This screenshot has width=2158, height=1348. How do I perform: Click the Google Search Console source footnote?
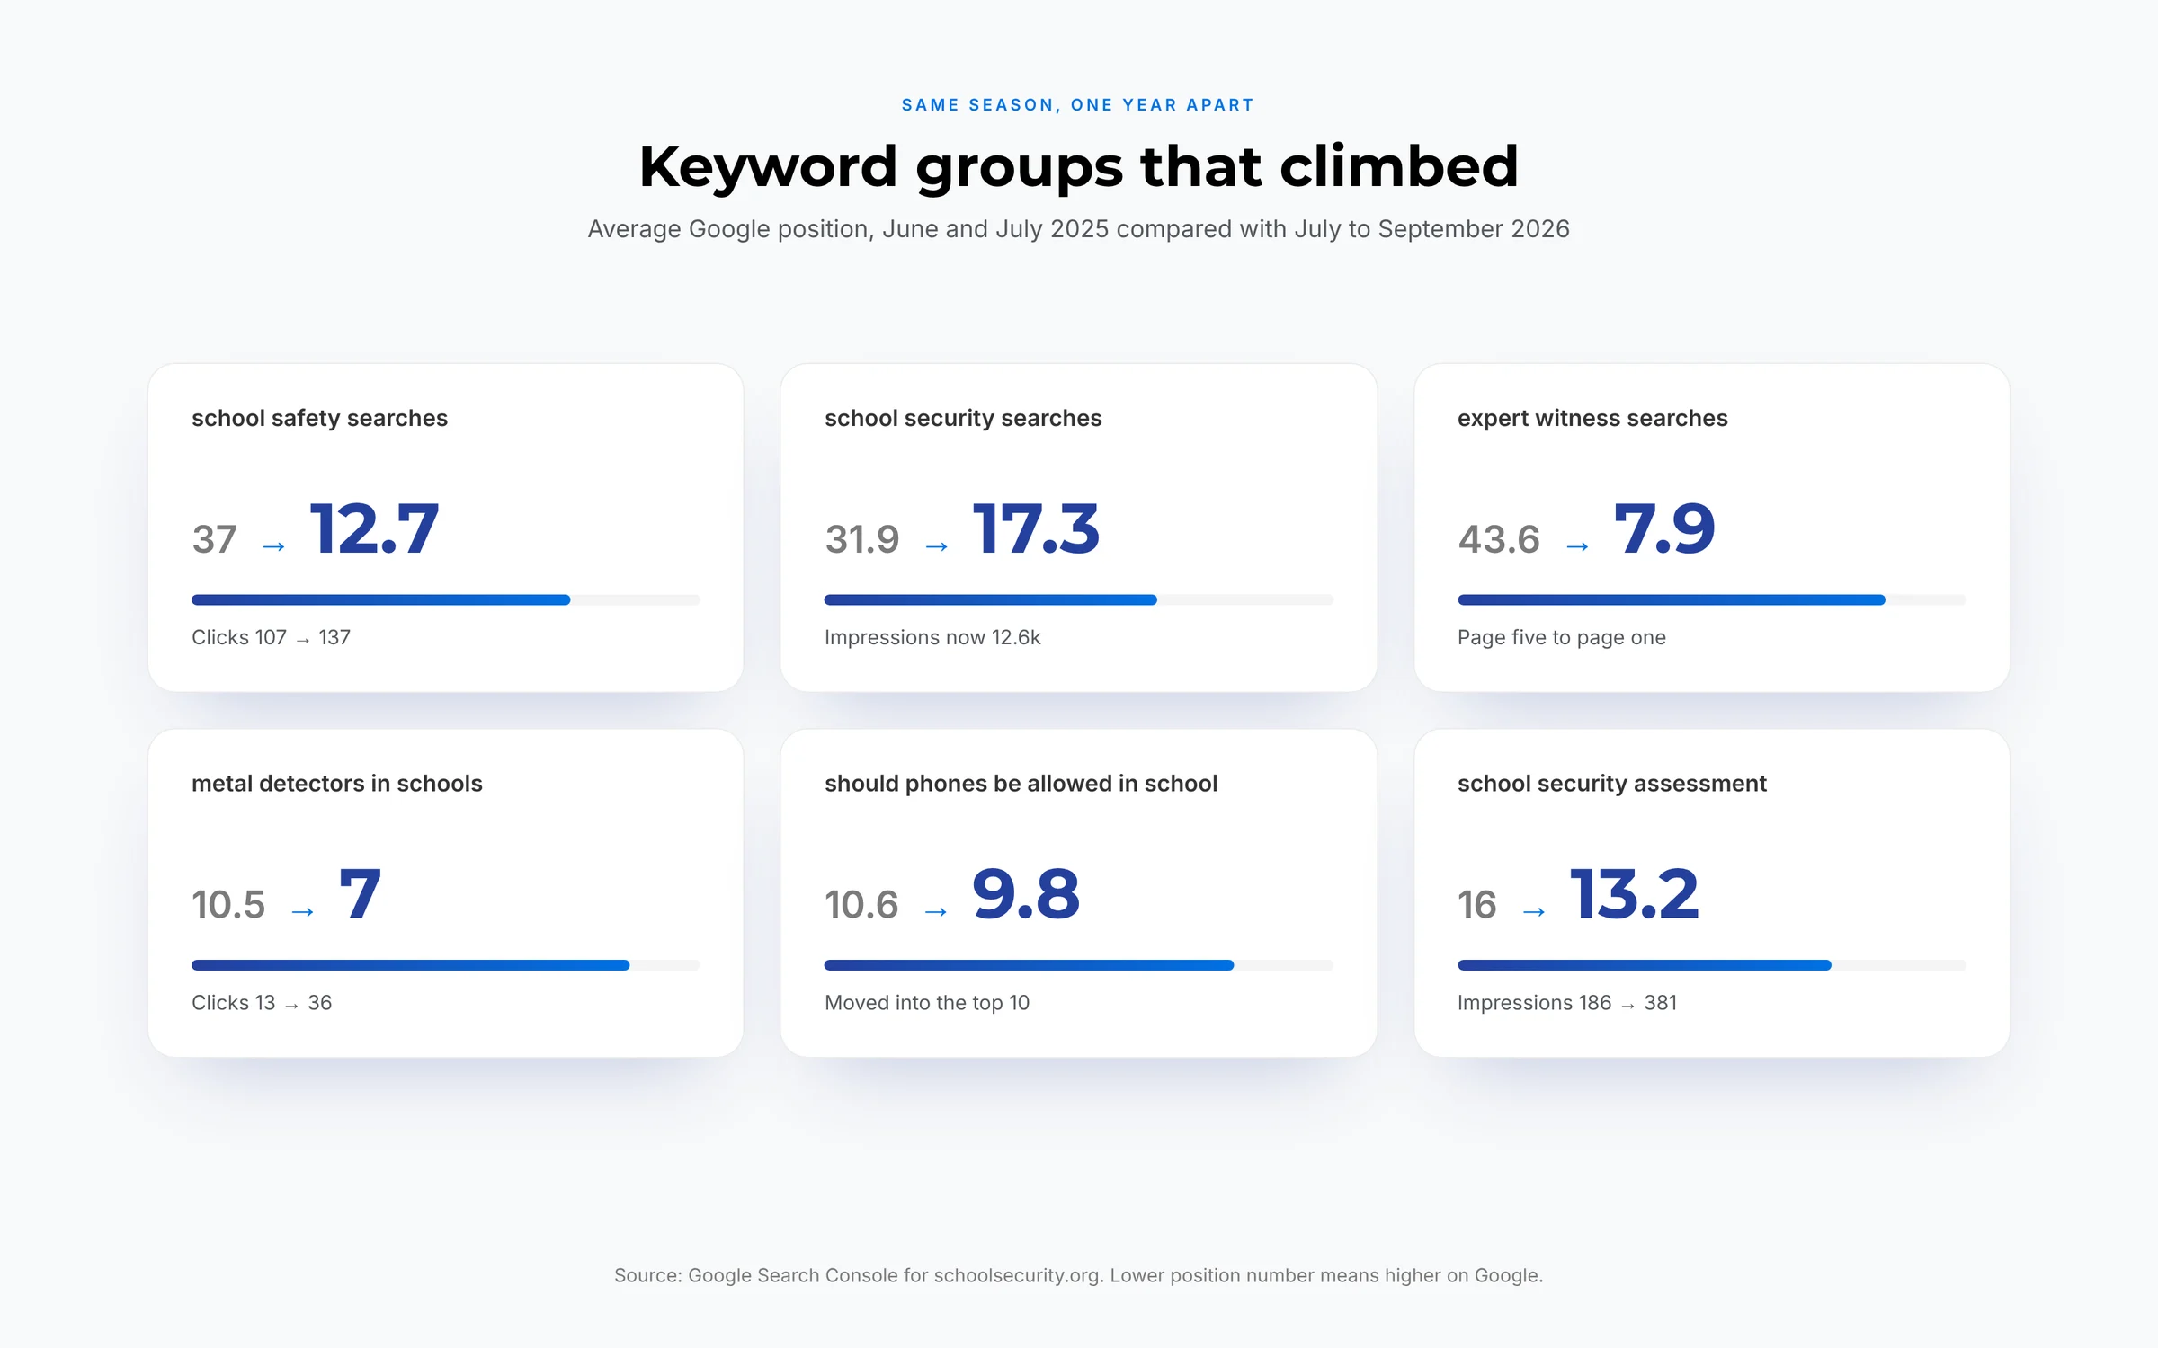click(x=1078, y=1276)
